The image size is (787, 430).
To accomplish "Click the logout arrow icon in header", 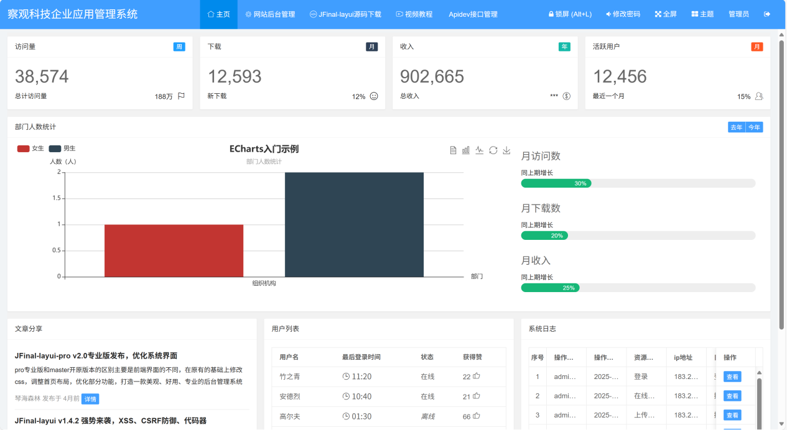I will point(767,14).
